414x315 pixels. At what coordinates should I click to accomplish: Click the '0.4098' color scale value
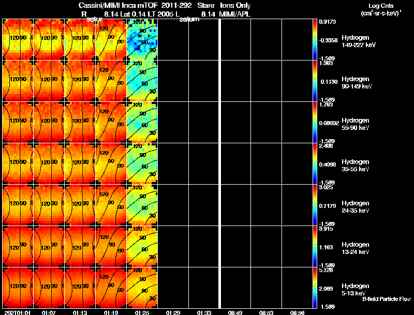pyautogui.click(x=328, y=164)
